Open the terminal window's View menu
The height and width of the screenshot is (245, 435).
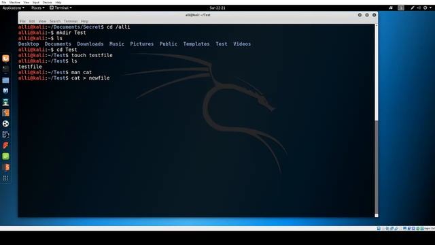42,21
